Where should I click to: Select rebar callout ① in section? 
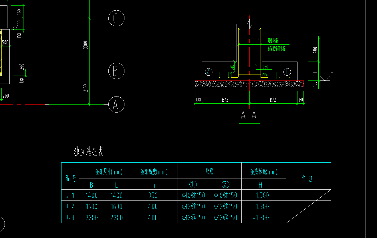[287, 72]
